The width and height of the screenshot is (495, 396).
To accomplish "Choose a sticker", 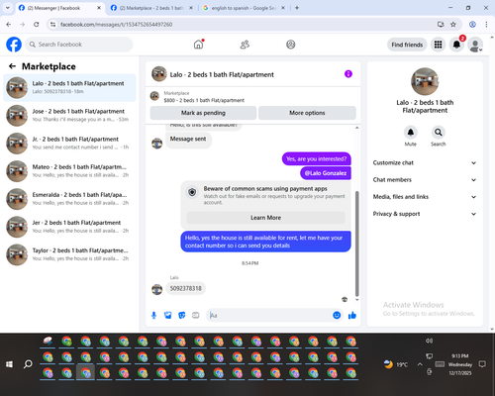I will 182,316.
